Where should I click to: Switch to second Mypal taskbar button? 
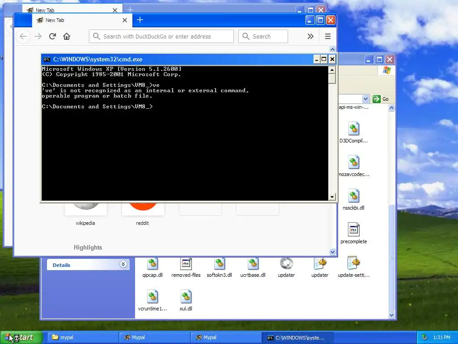coord(226,338)
